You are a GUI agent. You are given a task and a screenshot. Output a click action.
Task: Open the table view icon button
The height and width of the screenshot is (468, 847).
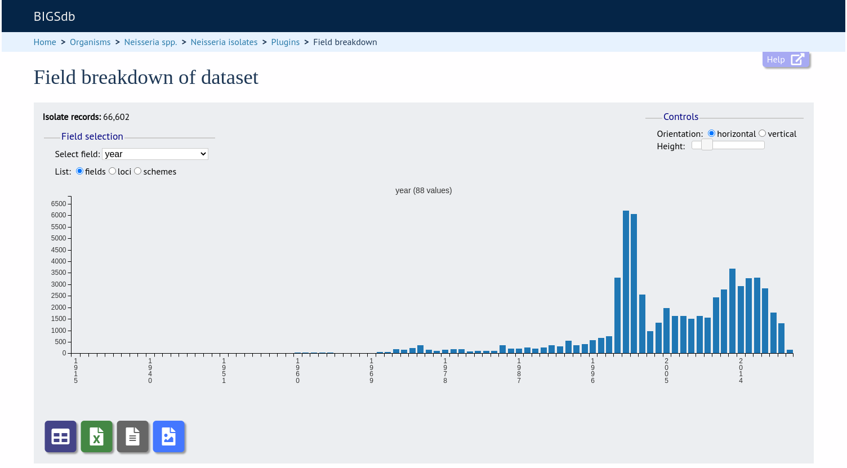click(61, 436)
